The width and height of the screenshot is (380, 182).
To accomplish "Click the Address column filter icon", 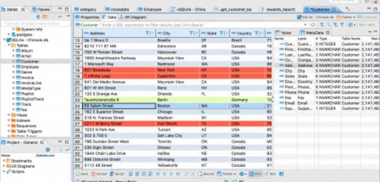I will tap(148, 33).
